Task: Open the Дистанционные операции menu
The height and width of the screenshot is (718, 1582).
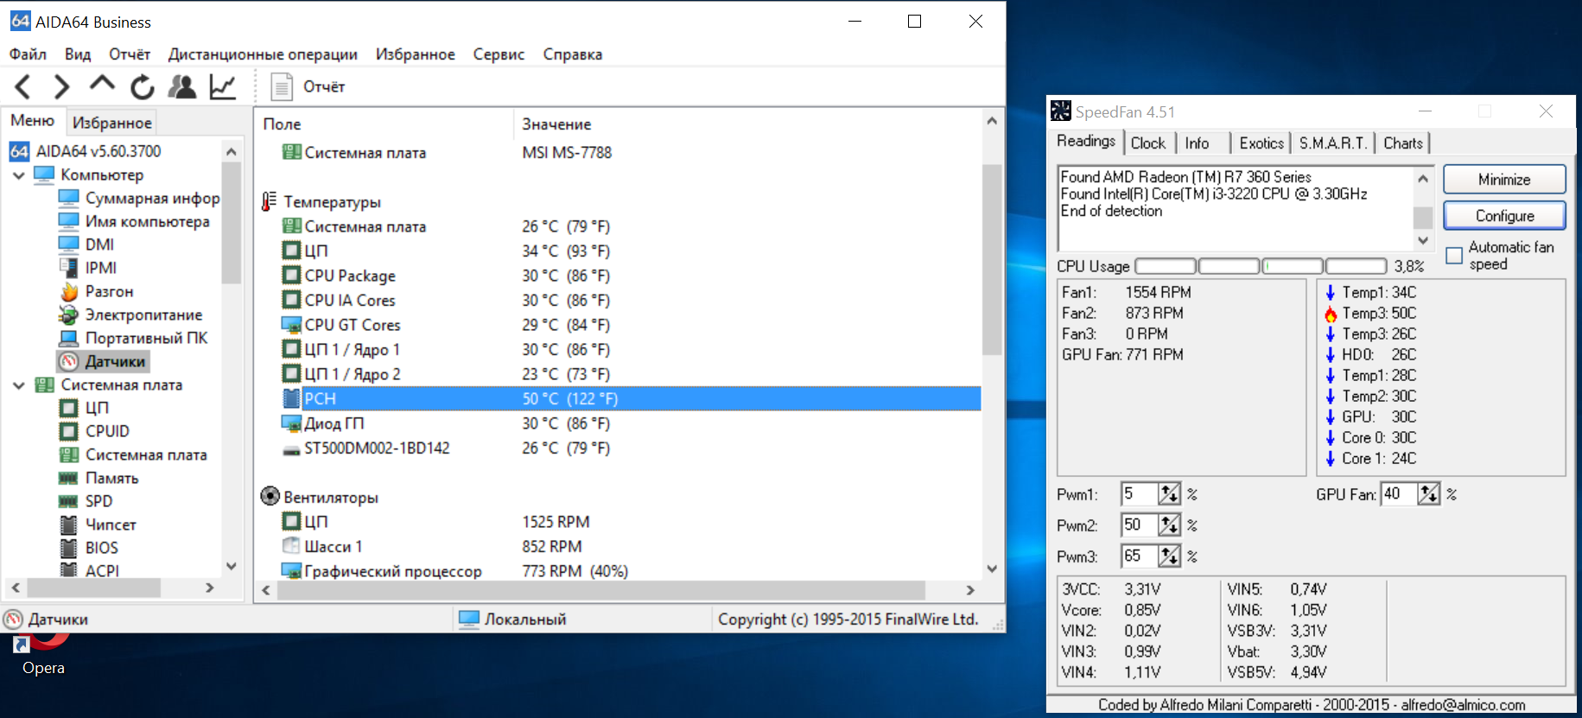Action: [263, 54]
